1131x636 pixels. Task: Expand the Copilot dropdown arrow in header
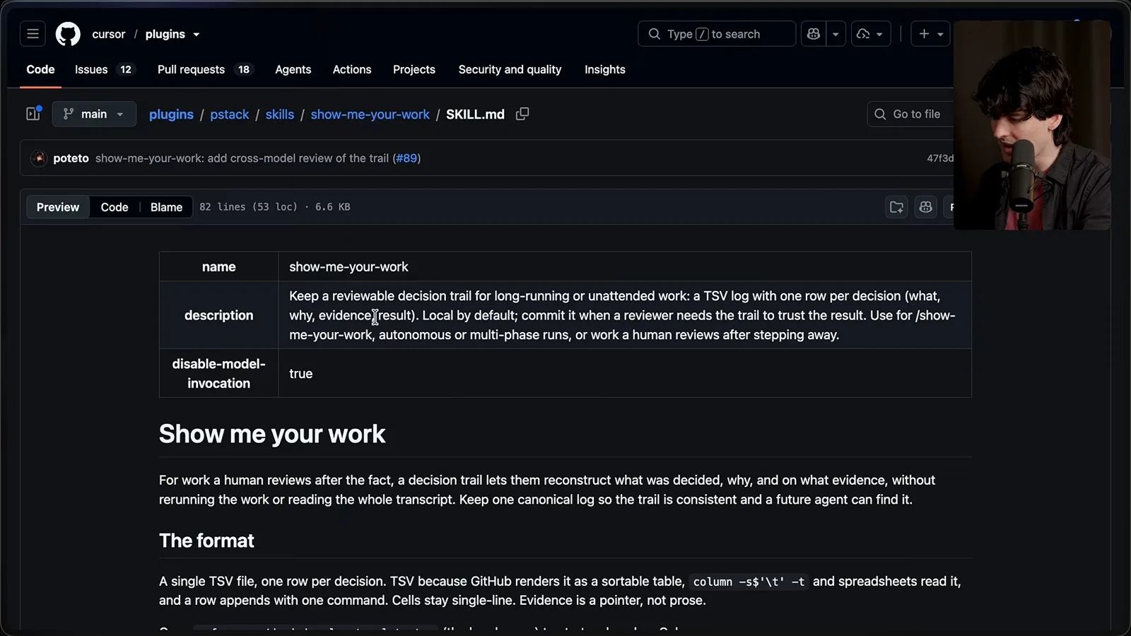pos(836,34)
